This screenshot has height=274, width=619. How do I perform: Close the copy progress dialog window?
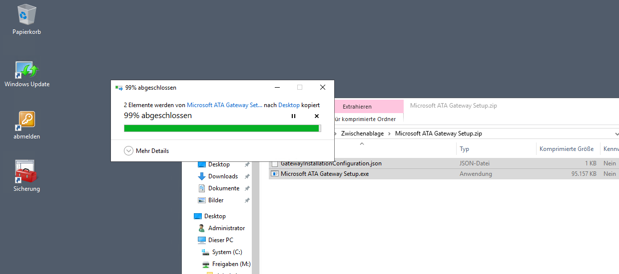click(x=323, y=87)
